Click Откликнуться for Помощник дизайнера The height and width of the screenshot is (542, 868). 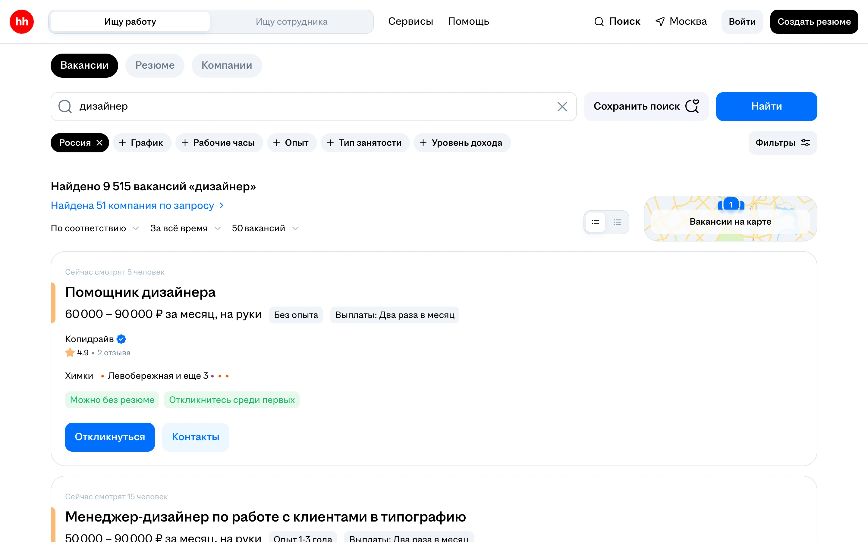tap(110, 437)
